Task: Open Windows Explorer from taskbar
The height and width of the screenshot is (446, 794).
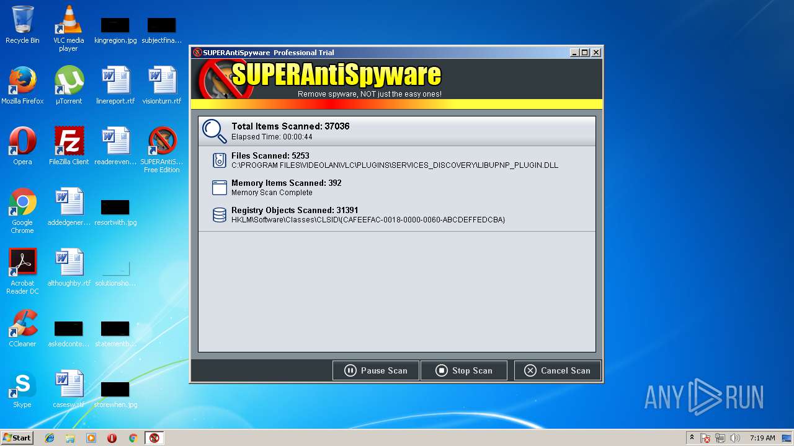Action: click(x=70, y=438)
